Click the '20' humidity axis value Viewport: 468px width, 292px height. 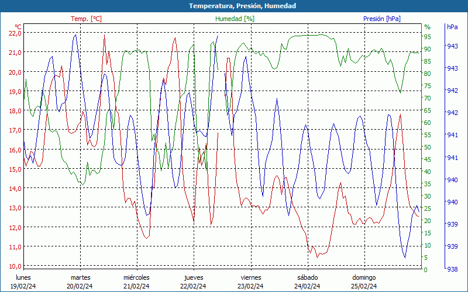pos(428,221)
